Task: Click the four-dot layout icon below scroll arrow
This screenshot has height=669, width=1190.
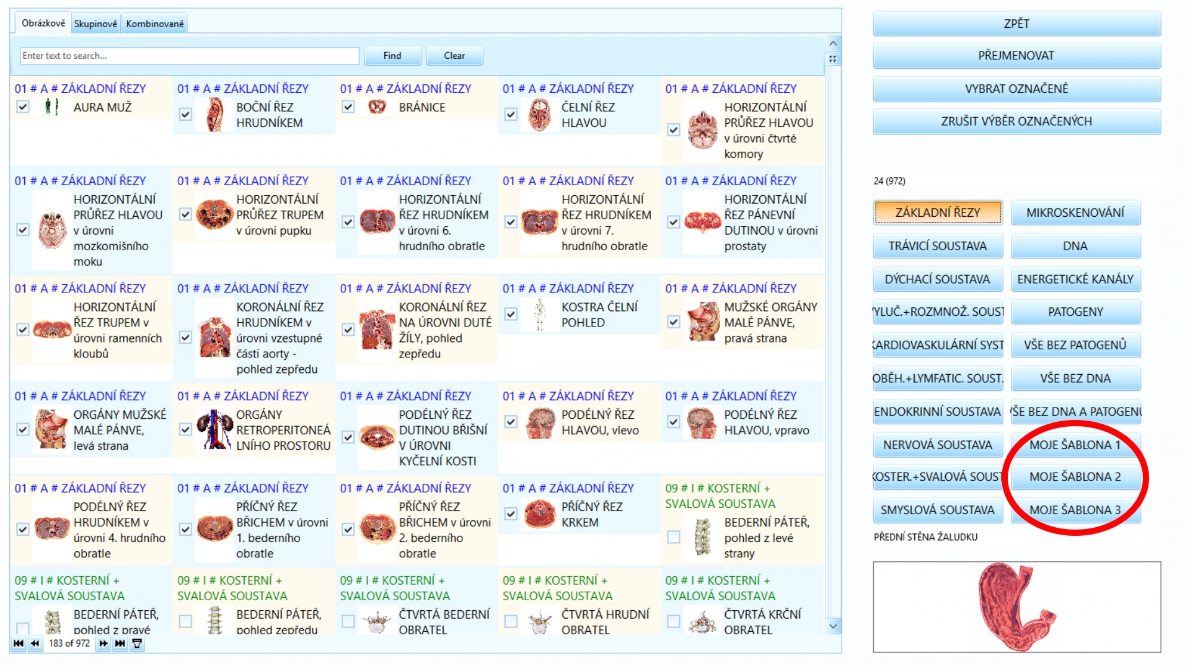Action: pyautogui.click(x=833, y=59)
